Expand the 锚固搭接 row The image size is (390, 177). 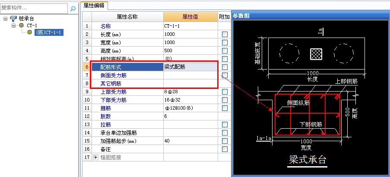pyautogui.click(x=96, y=158)
